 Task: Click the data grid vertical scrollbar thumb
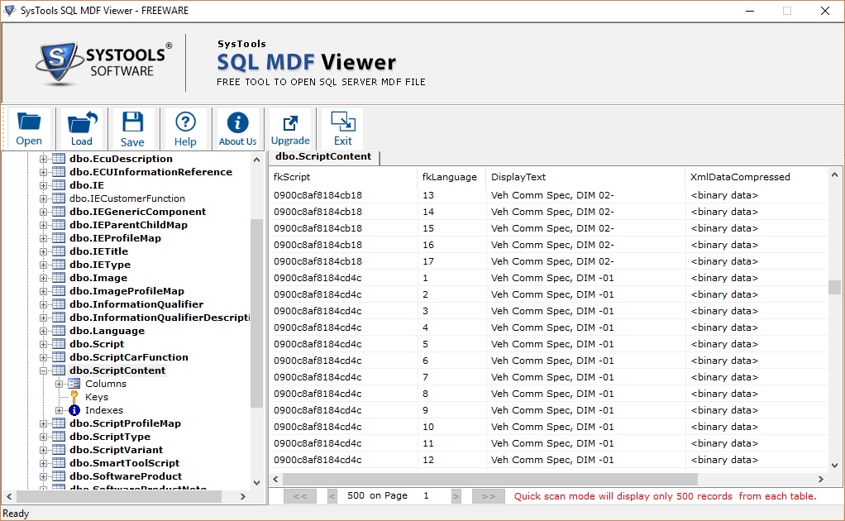point(834,287)
